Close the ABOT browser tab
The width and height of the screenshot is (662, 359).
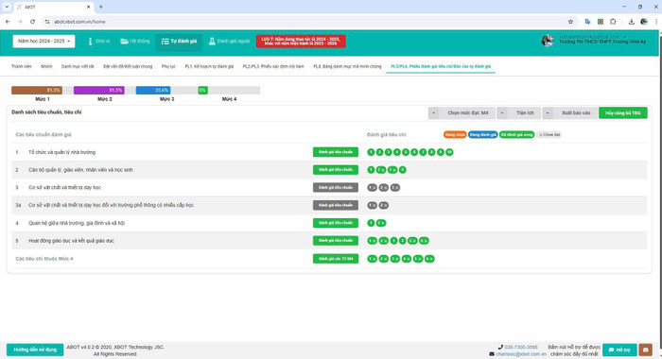pyautogui.click(x=88, y=7)
